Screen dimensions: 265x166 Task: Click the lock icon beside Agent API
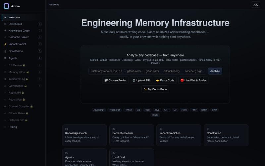coord(23,93)
